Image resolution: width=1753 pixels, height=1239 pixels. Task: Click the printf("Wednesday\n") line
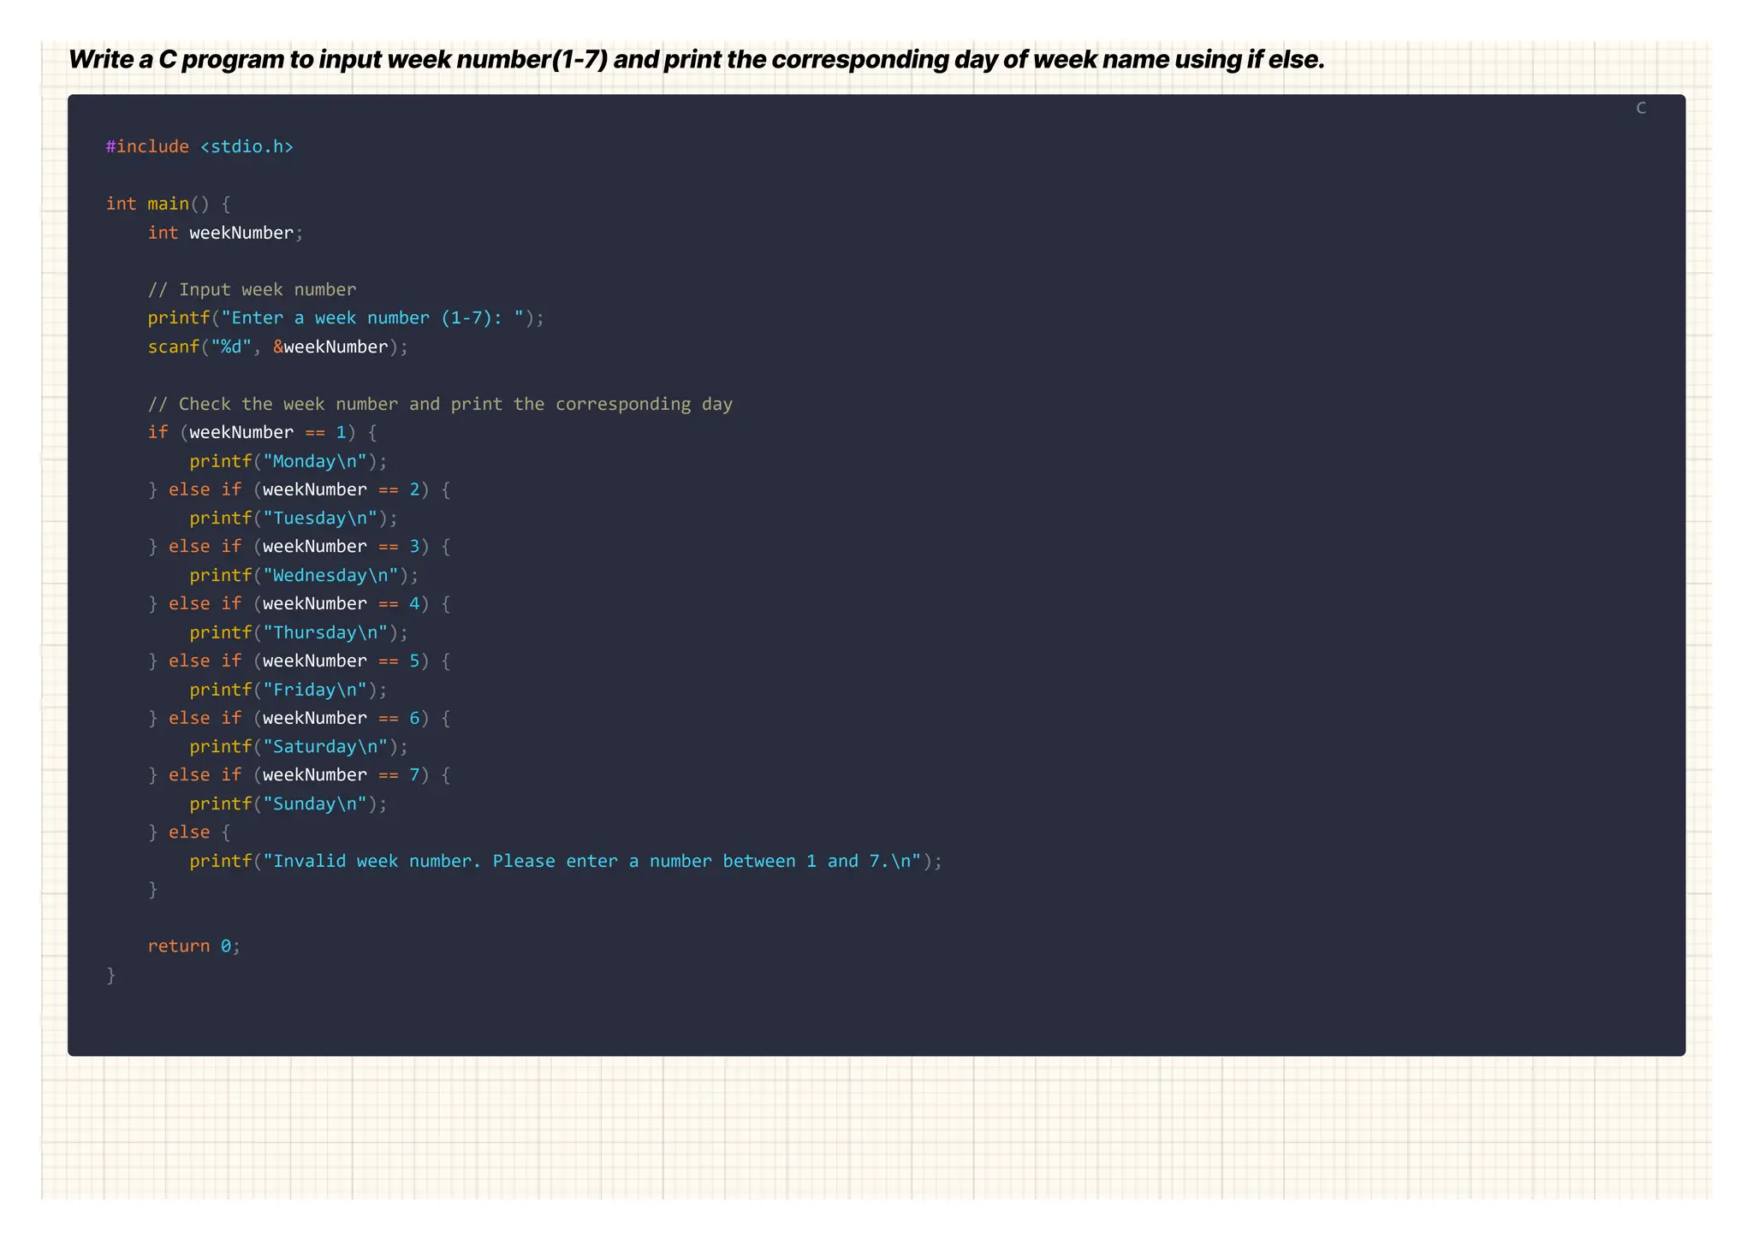pos(304,575)
